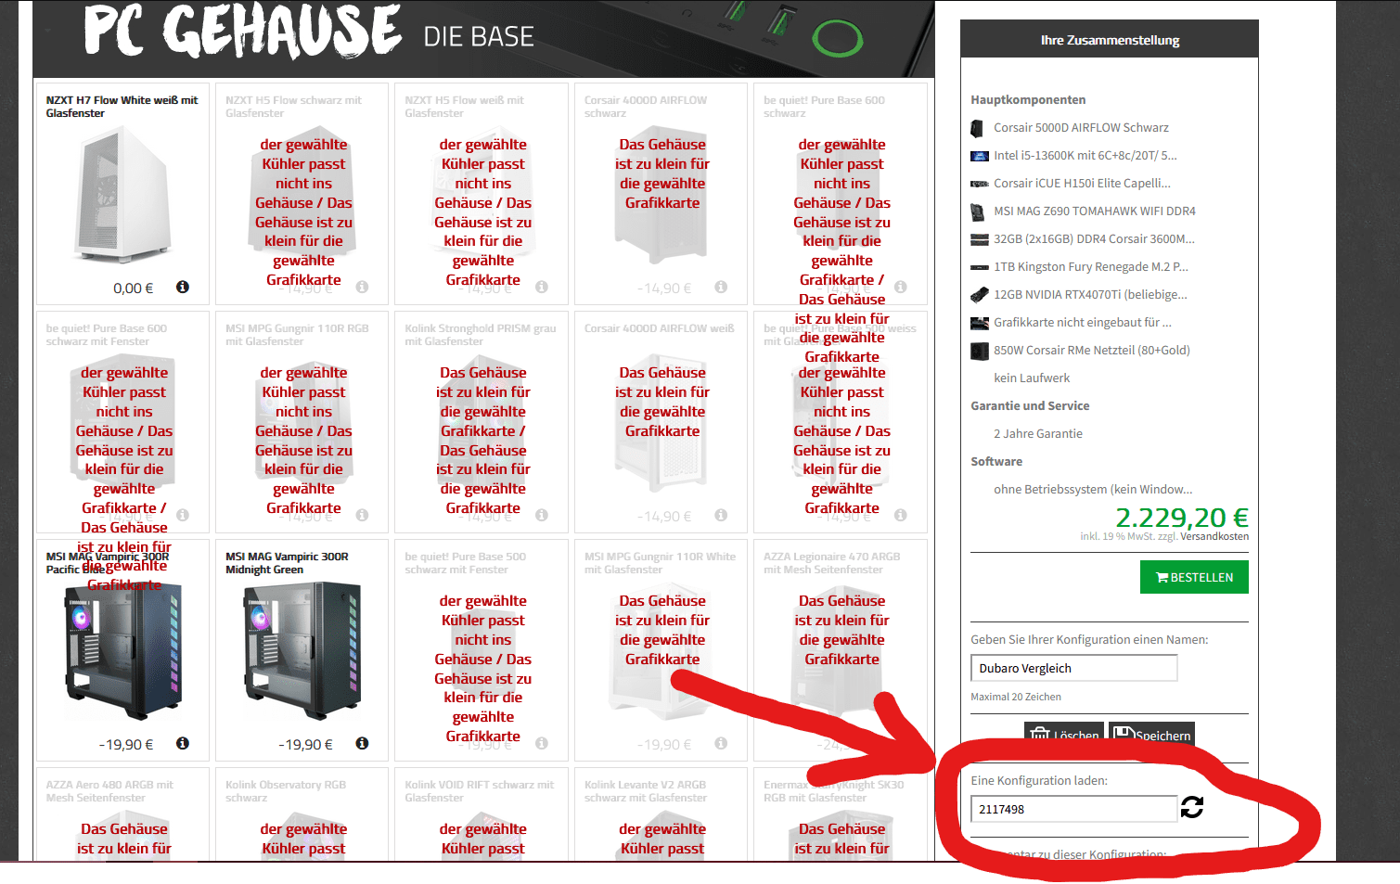Click Corsair 5000D AIRFLOW Schwarz in summary

click(1081, 128)
